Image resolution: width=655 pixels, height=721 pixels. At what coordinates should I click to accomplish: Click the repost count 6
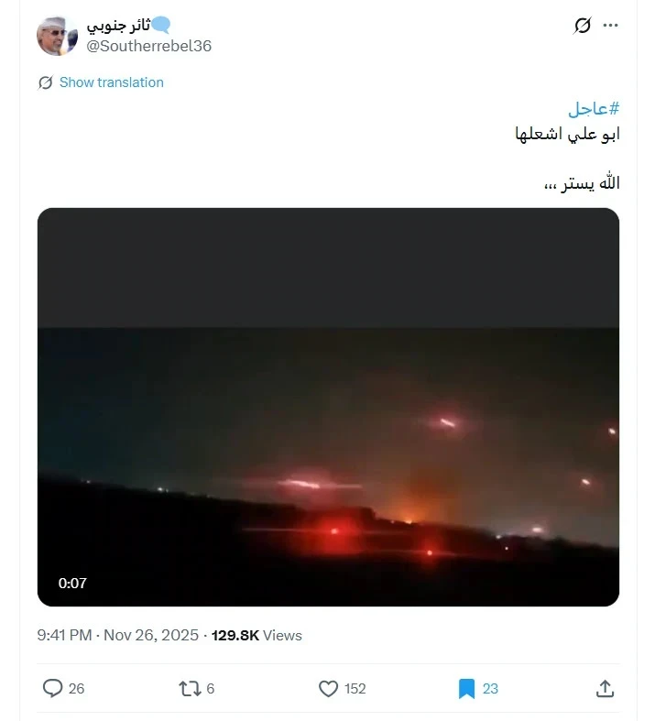210,688
